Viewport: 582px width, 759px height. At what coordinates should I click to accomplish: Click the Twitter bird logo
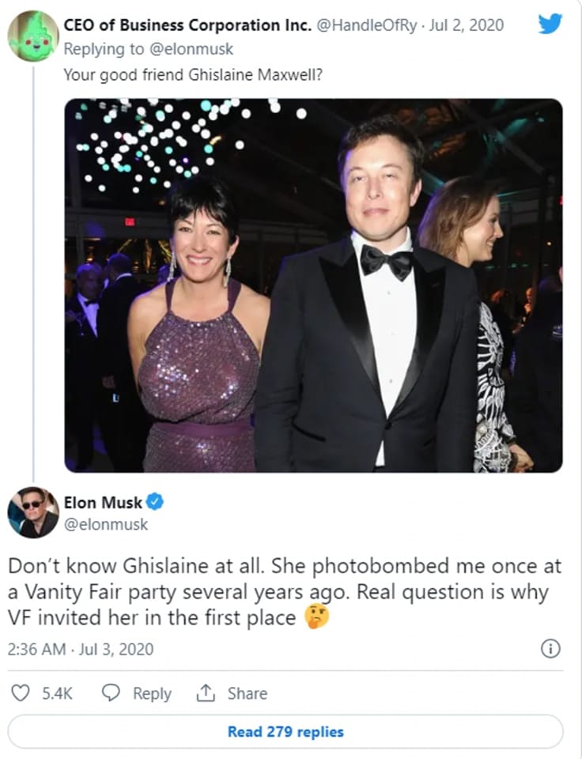pyautogui.click(x=550, y=25)
